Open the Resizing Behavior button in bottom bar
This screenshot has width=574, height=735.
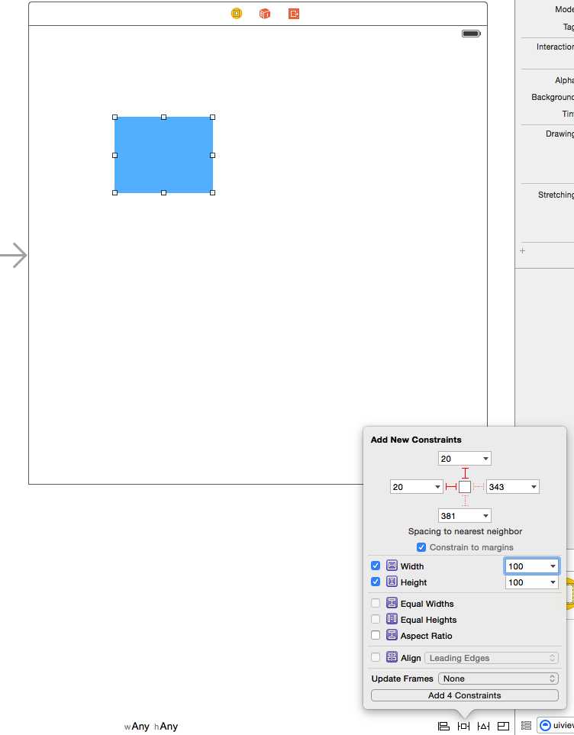point(503,726)
